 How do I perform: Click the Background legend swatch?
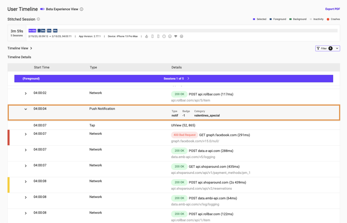tap(290, 19)
